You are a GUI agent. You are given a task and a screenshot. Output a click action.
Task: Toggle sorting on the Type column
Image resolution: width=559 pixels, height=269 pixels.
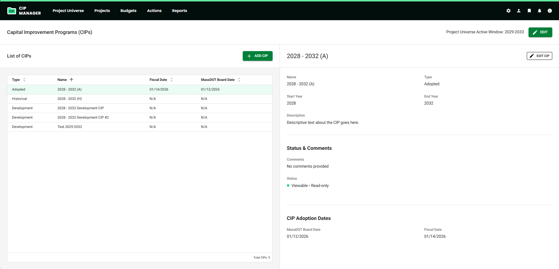point(24,79)
